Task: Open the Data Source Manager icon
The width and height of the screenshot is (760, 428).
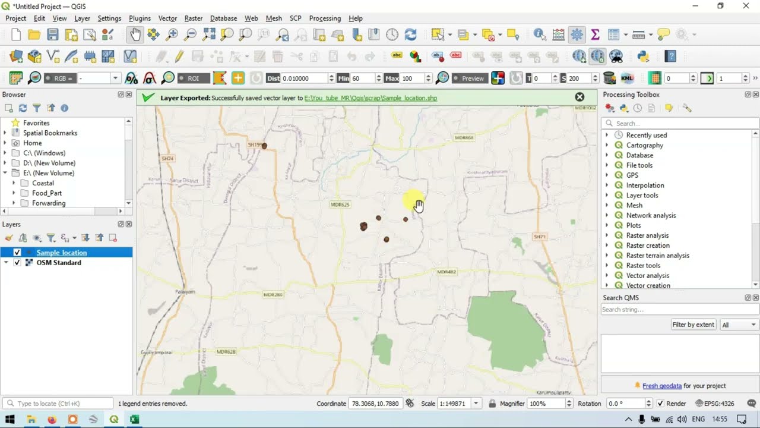Action: coord(16,56)
